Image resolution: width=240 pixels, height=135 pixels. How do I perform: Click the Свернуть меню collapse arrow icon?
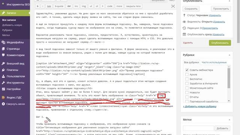[x=3, y=104]
